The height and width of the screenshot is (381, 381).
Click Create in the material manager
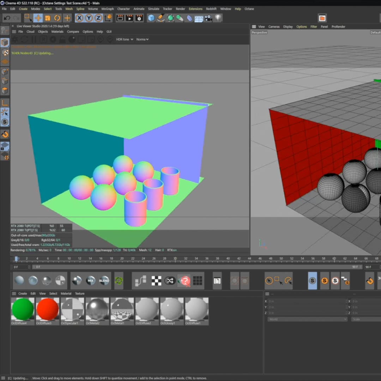click(x=23, y=294)
